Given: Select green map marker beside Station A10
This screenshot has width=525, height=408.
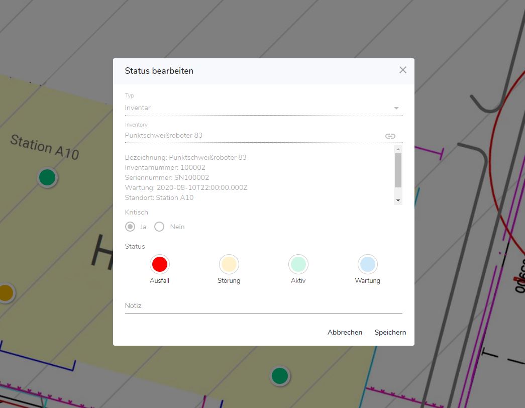Looking at the screenshot, I should (x=47, y=177).
